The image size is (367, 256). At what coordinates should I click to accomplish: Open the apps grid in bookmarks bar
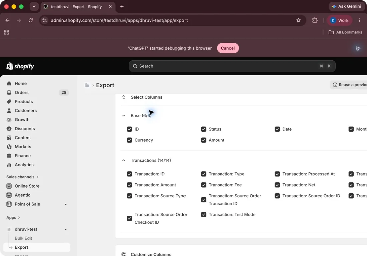point(6,32)
